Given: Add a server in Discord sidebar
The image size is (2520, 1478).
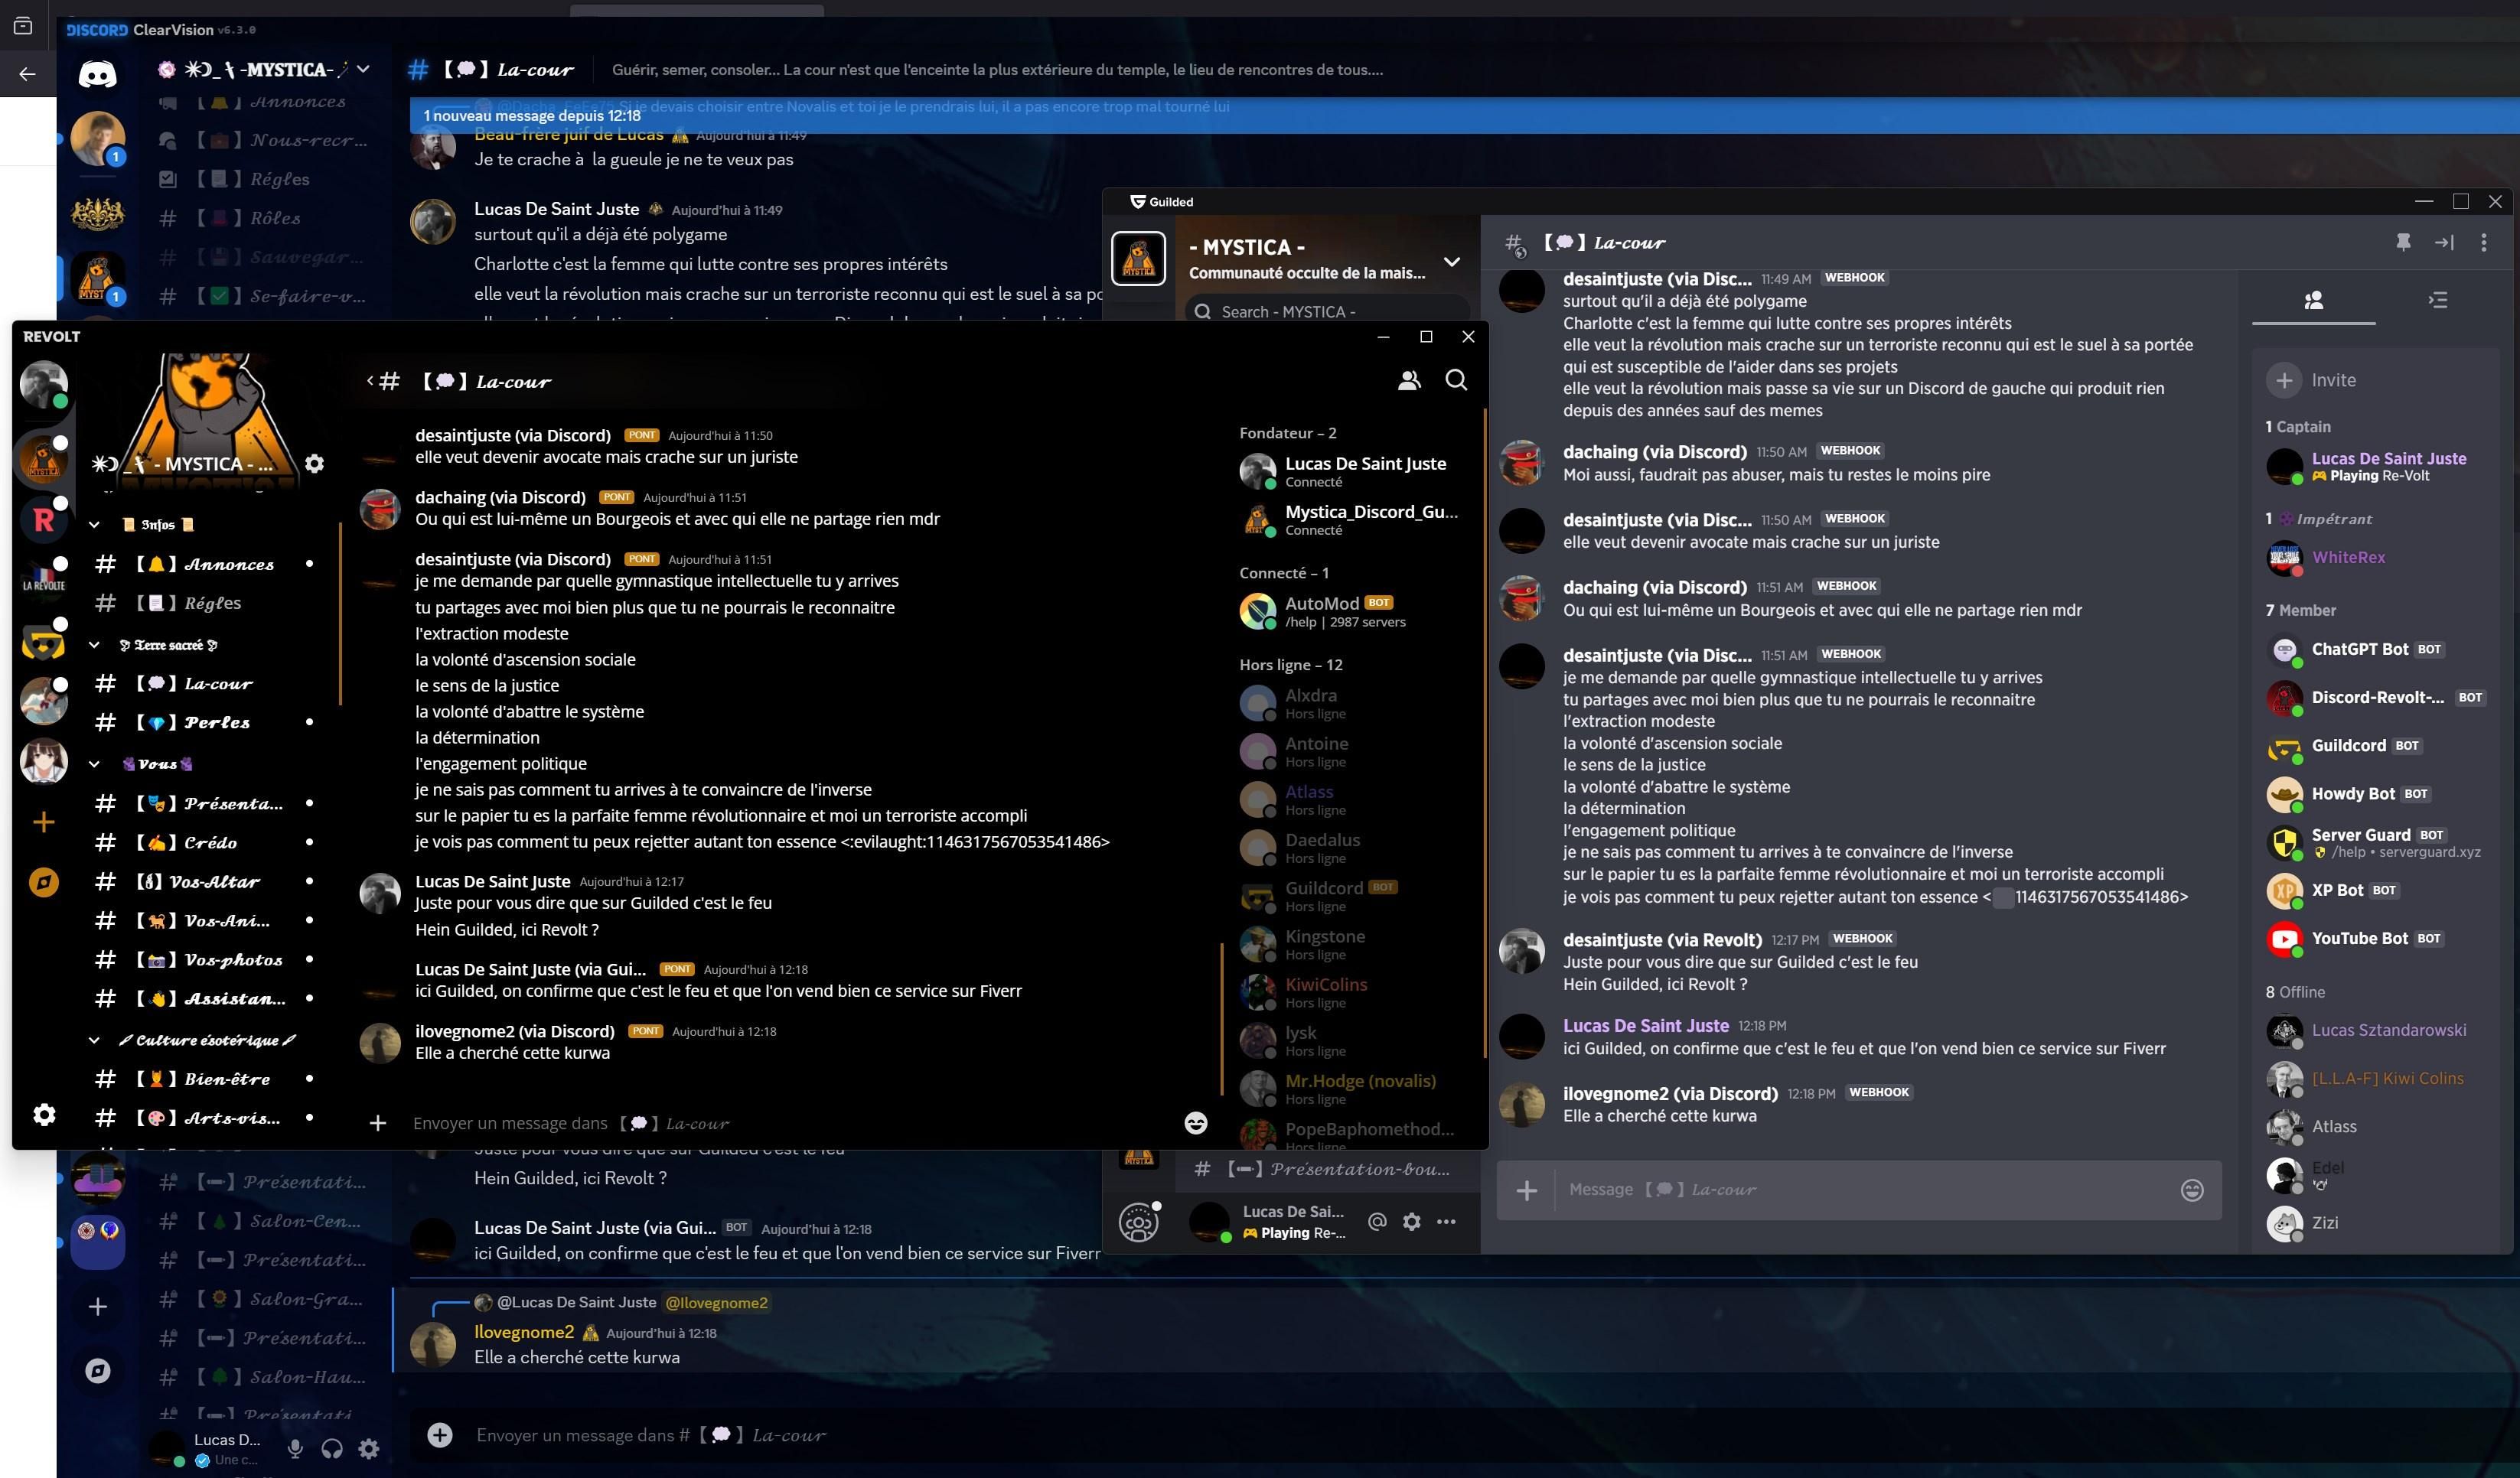Looking at the screenshot, I should [x=97, y=1306].
